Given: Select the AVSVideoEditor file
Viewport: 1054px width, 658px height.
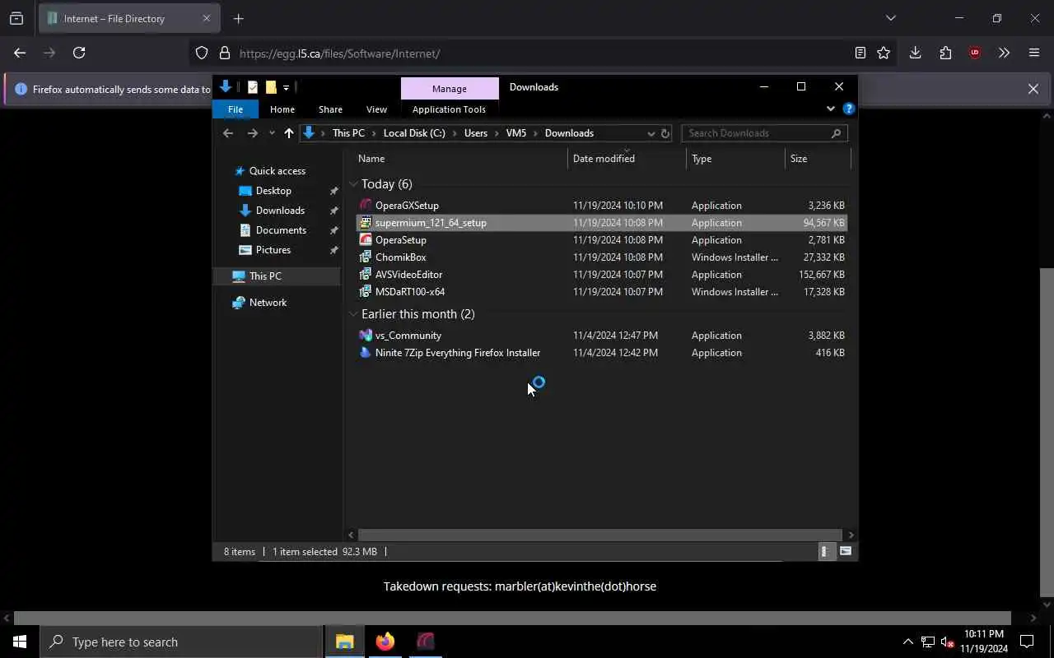Looking at the screenshot, I should [601, 275].
